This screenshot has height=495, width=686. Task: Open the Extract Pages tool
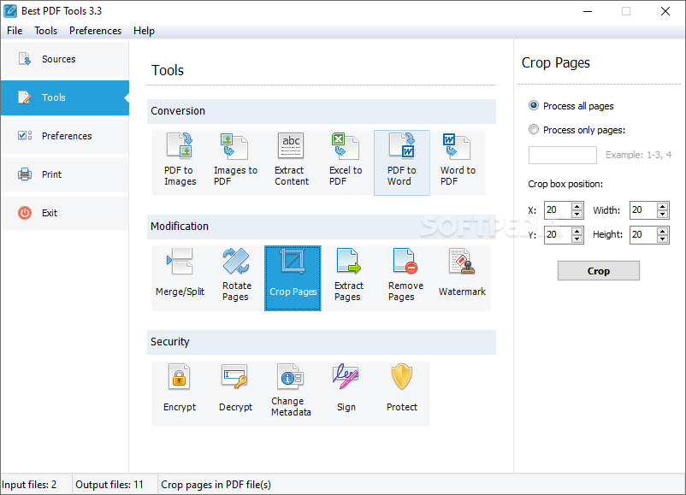[x=349, y=278]
